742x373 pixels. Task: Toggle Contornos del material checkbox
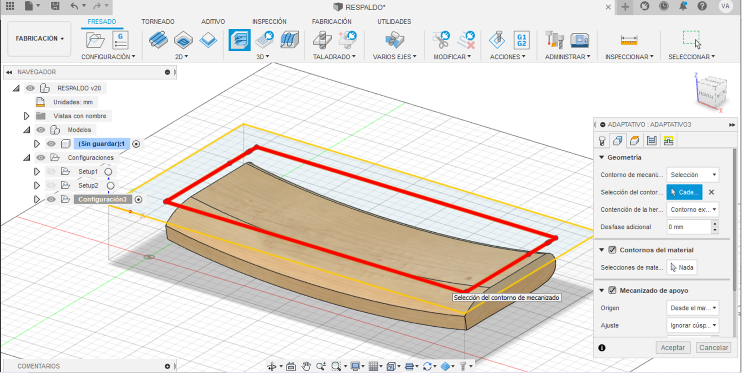612,250
